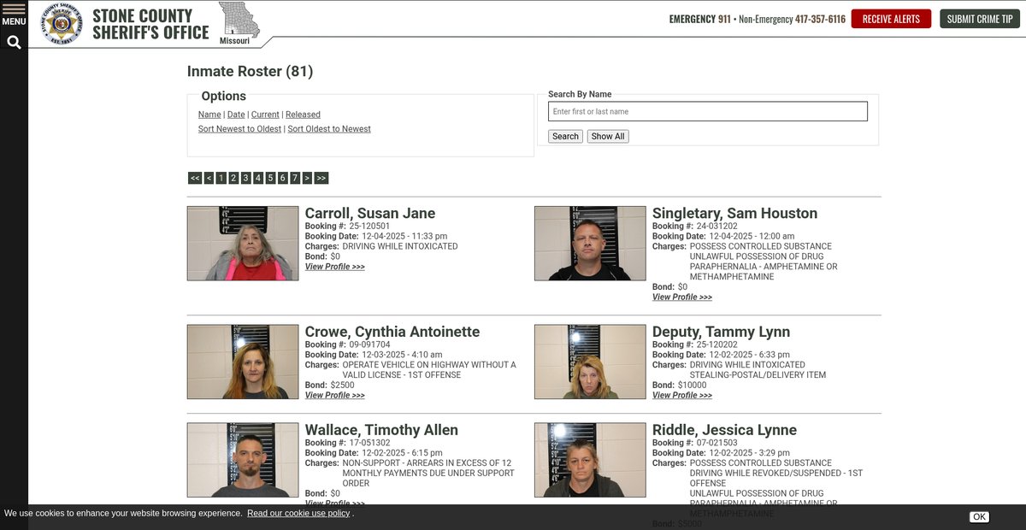Click the name Riddle, Jessica Lynne

coord(724,430)
